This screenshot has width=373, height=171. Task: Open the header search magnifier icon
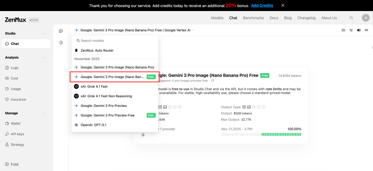(x=351, y=18)
